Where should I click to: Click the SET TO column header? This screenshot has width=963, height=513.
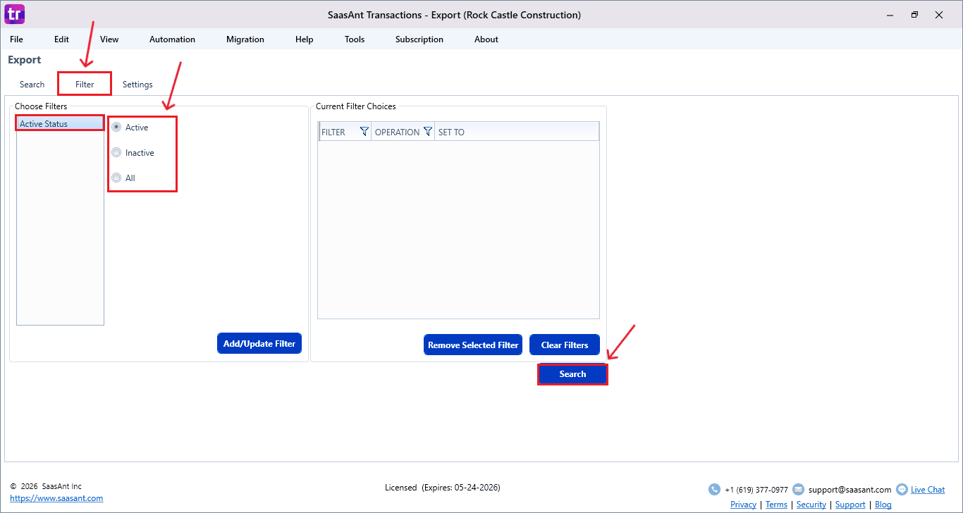pyautogui.click(x=451, y=132)
